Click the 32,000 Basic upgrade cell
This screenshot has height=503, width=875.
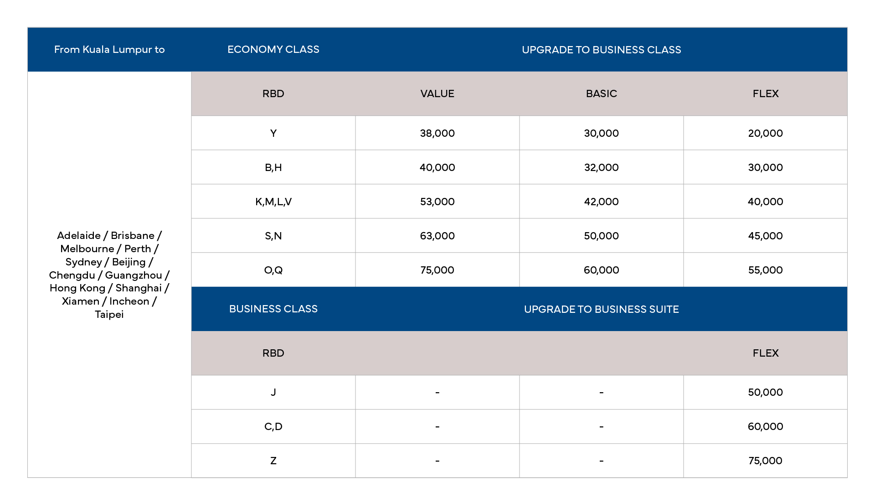(601, 167)
